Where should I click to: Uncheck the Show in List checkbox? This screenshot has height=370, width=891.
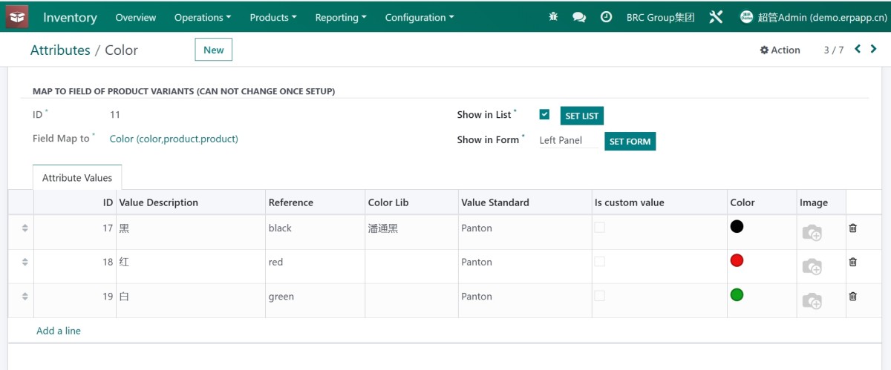coord(544,114)
